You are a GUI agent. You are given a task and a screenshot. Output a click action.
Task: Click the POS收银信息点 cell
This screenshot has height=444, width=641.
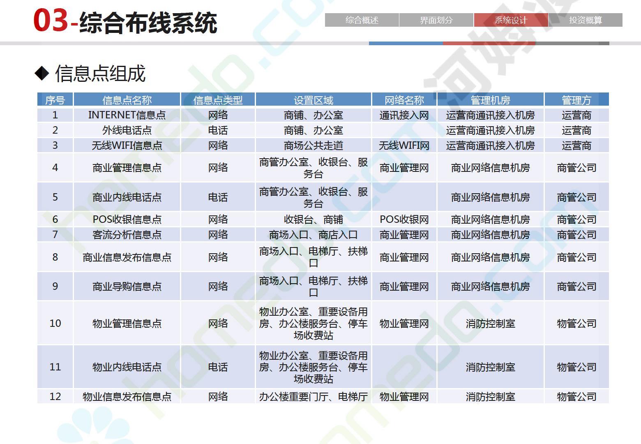click(127, 220)
